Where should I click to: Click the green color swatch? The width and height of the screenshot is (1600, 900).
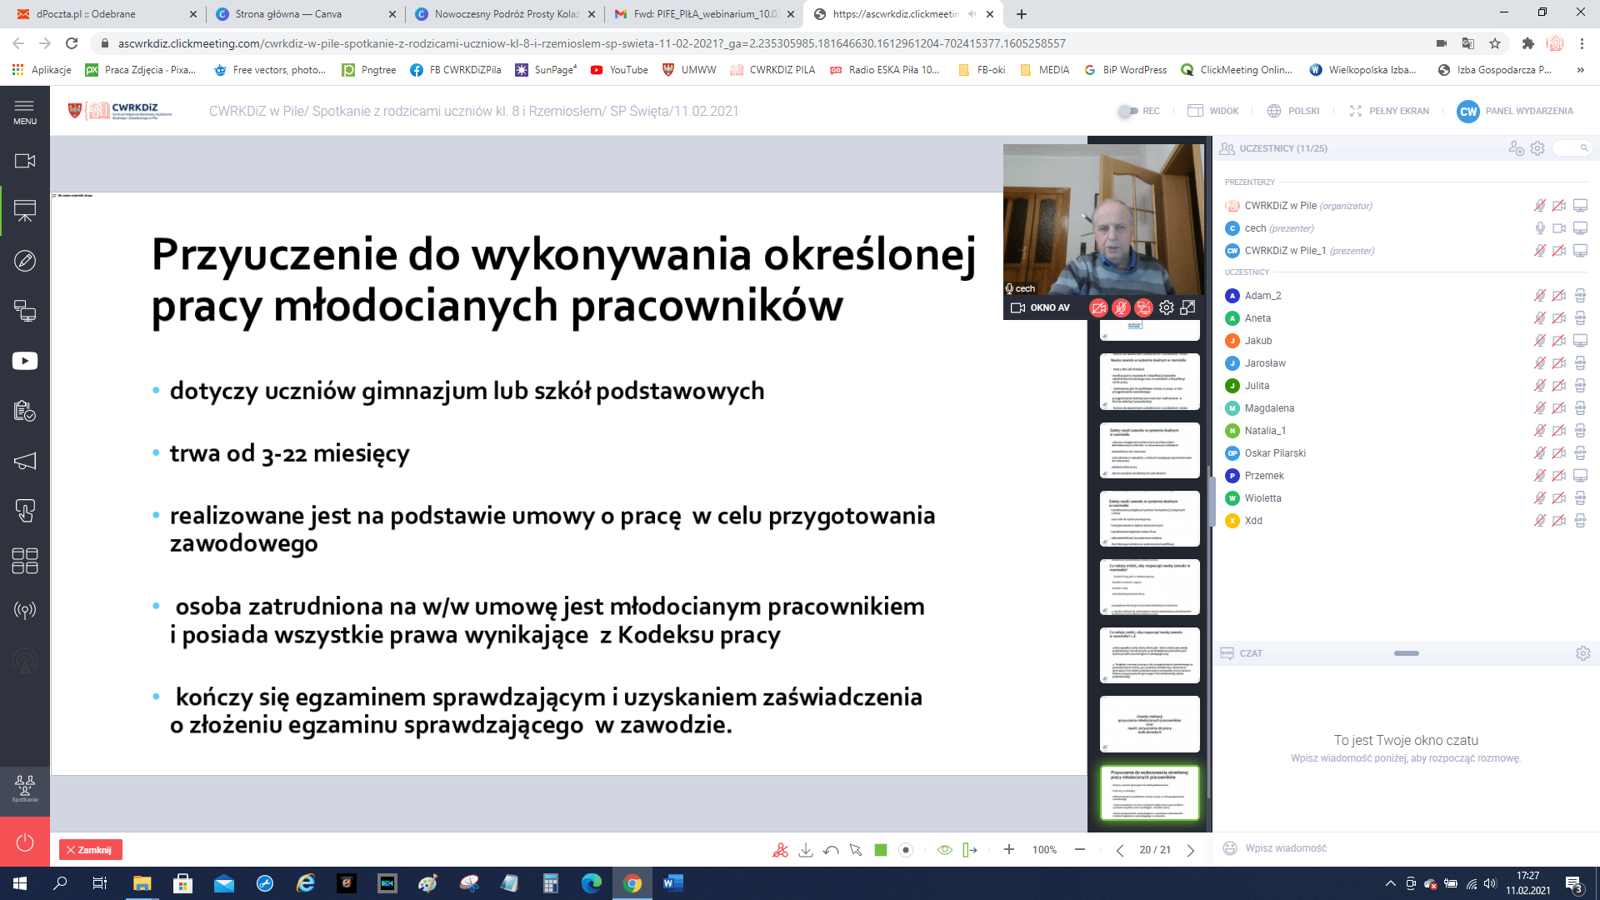[x=881, y=850]
